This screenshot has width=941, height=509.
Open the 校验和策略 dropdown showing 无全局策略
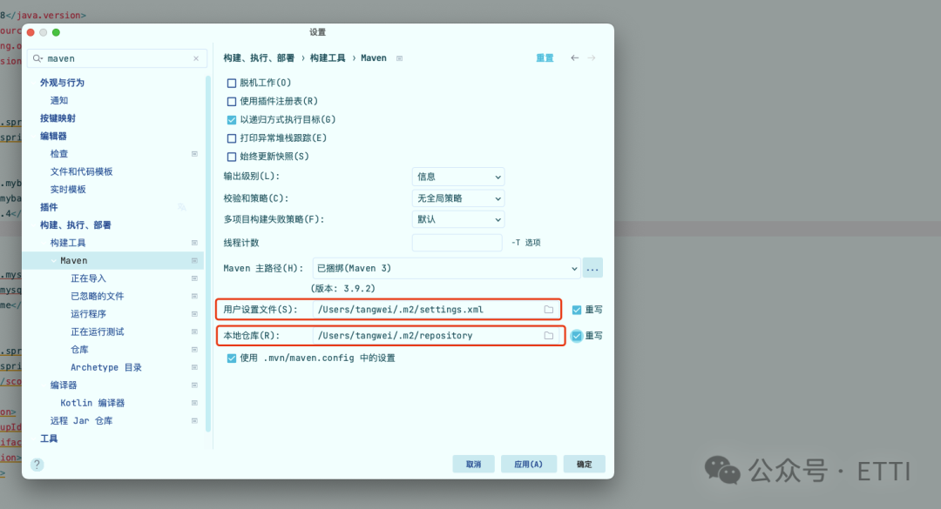pos(458,198)
